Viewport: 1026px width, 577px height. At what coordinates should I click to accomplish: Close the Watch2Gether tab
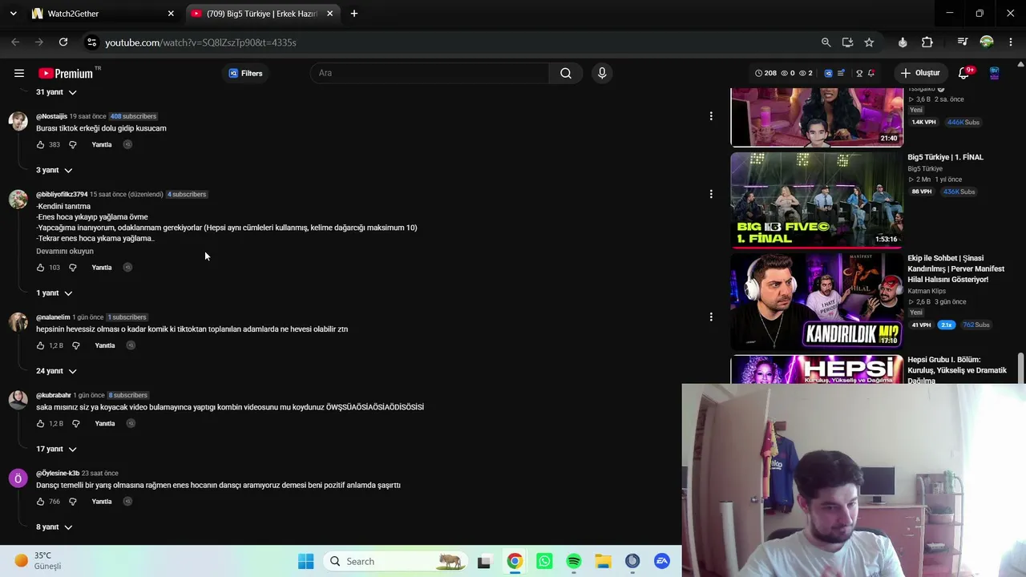(171, 14)
